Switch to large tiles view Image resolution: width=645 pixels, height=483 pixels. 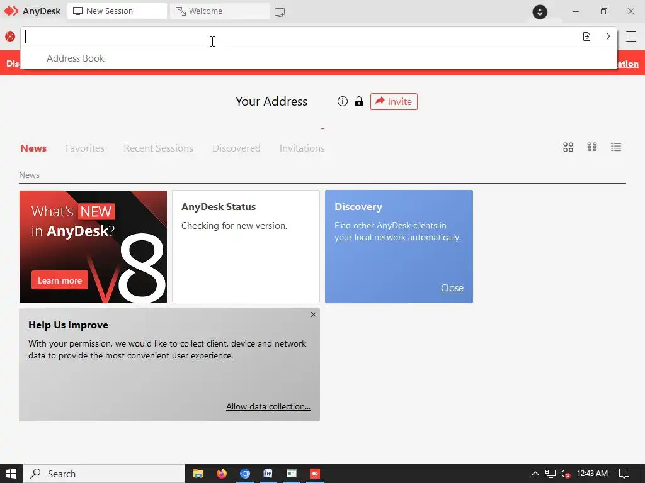coord(568,147)
